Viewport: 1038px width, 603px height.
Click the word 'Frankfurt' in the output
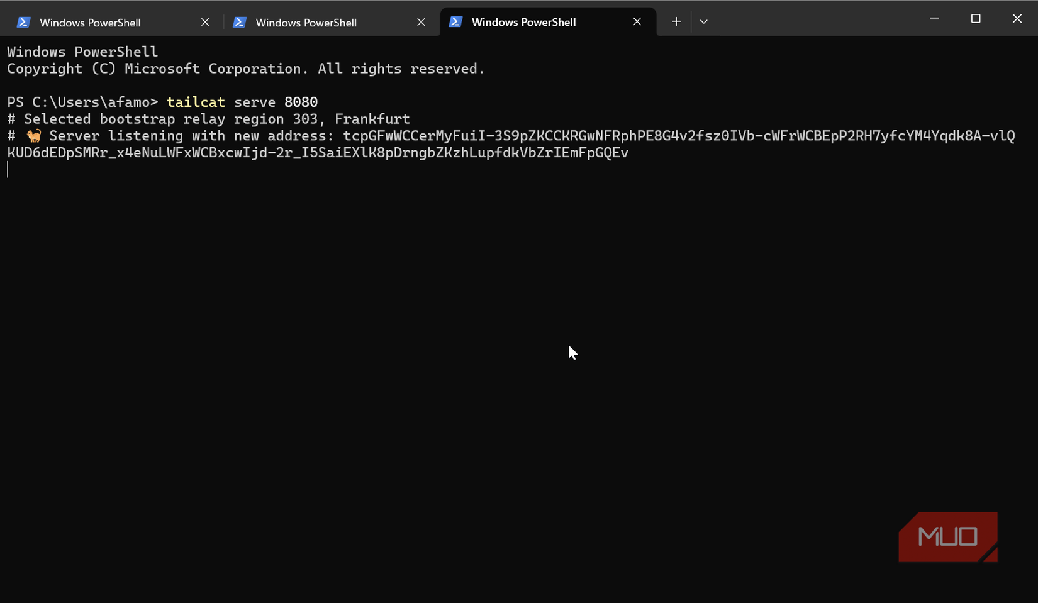372,119
